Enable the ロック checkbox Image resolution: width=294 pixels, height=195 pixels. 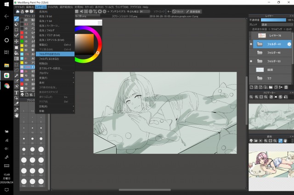pos(285,30)
